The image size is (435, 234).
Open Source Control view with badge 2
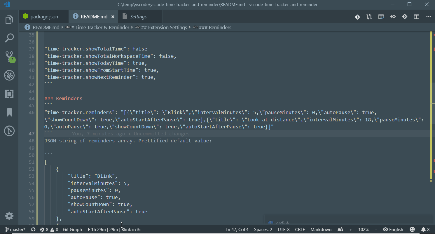pos(9,57)
